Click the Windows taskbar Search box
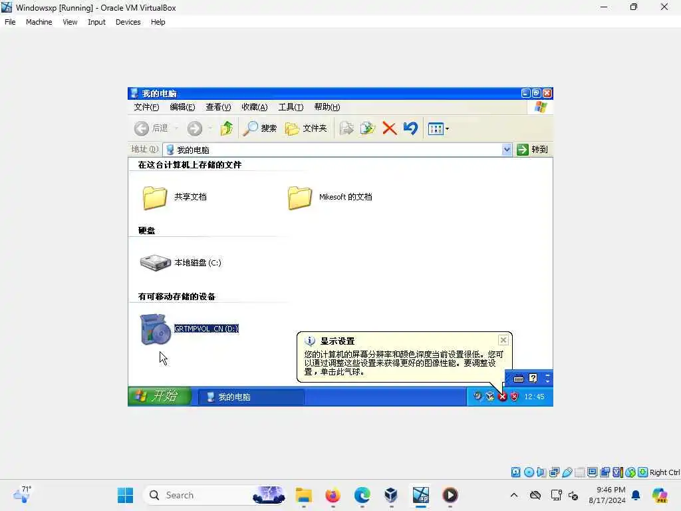The width and height of the screenshot is (681, 511). click(215, 495)
